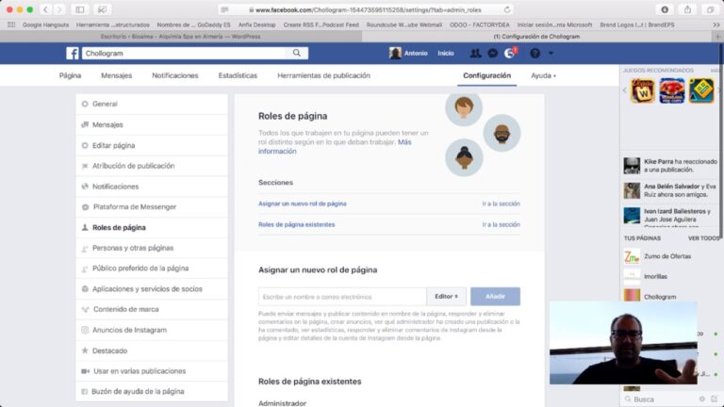Viewport: 724px width, 407px height.
Task: Reload the page with refresh icon
Action: point(507,9)
